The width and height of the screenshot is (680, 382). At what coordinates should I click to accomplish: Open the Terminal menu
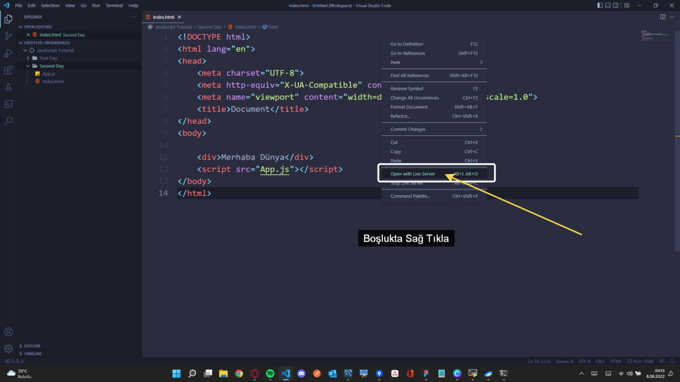pyautogui.click(x=114, y=5)
